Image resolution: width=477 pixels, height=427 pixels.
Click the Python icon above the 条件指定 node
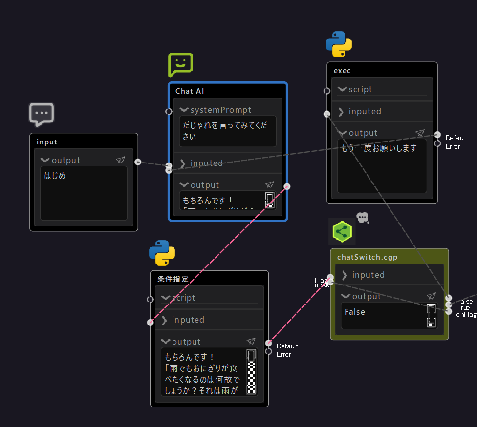point(162,253)
